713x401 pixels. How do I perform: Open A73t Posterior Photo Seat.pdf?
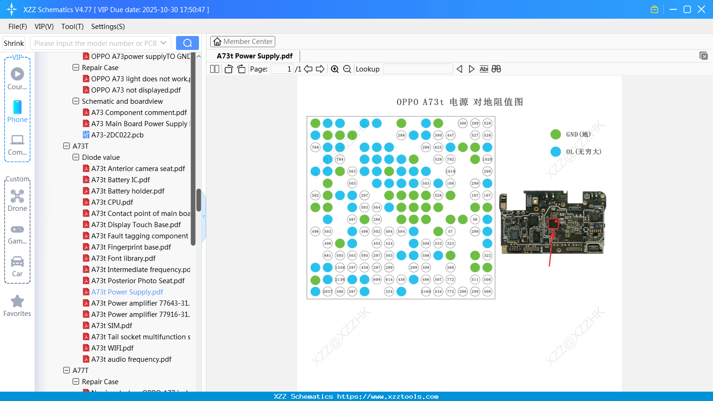click(x=138, y=281)
